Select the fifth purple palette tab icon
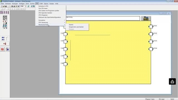 pos(8,12)
